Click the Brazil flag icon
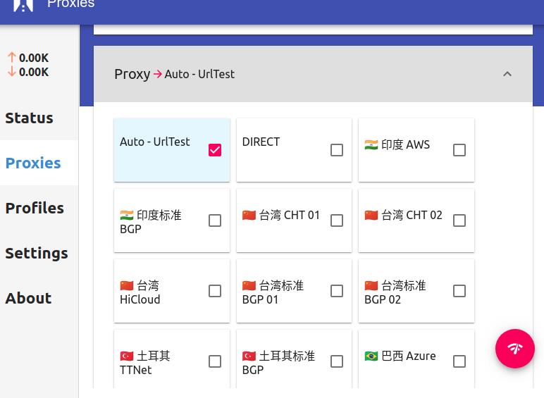 [371, 356]
